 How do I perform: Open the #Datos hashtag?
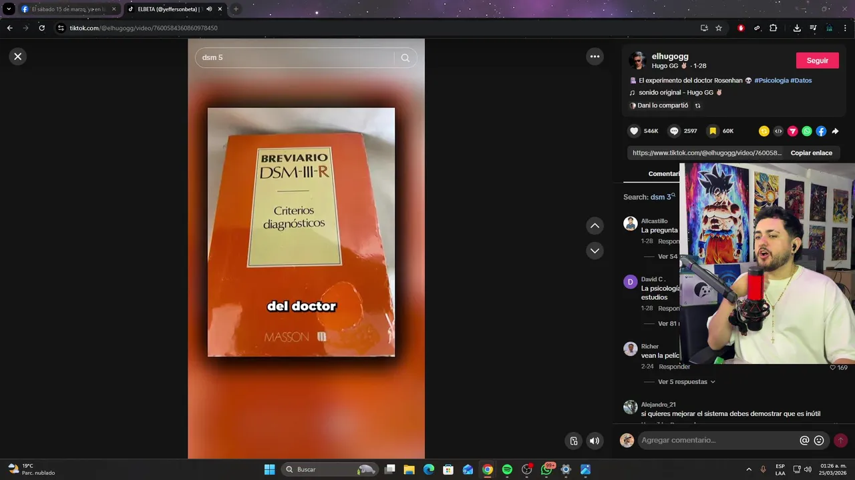[801, 81]
